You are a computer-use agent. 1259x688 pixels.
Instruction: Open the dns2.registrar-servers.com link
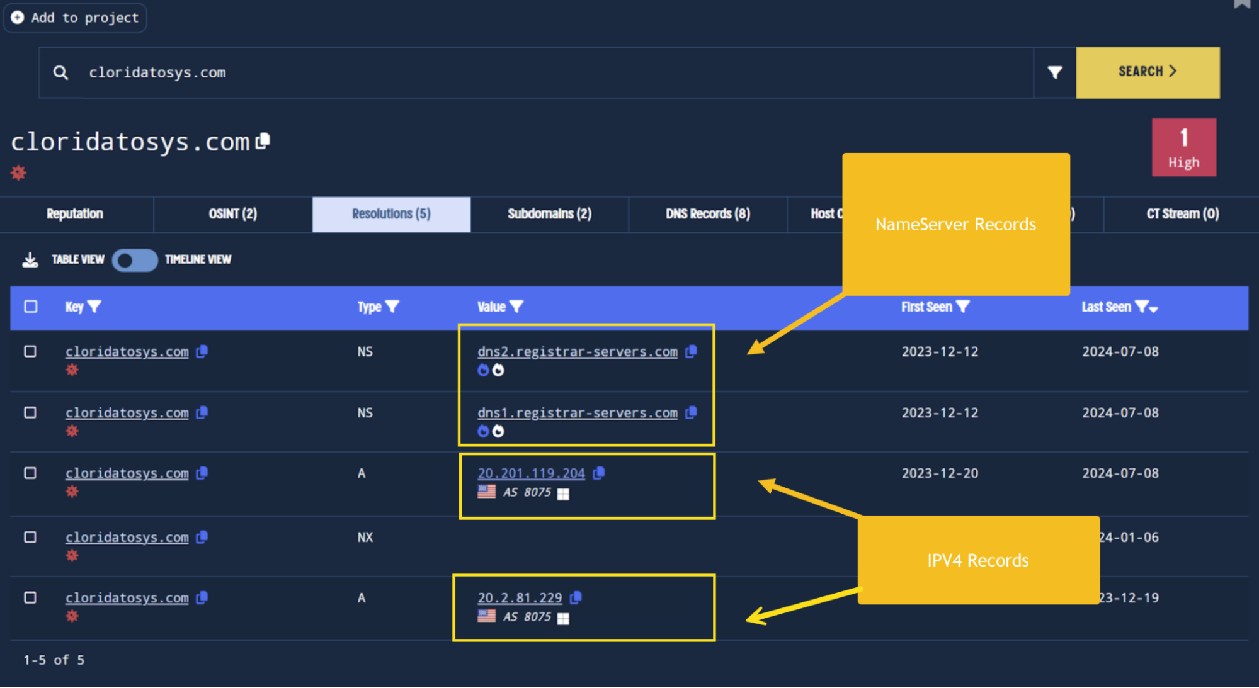pyautogui.click(x=578, y=352)
